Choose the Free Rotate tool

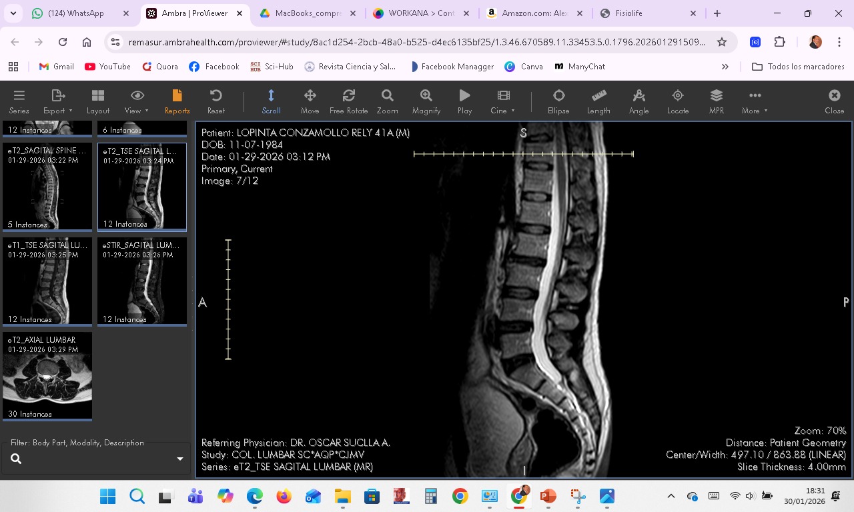[x=348, y=101]
